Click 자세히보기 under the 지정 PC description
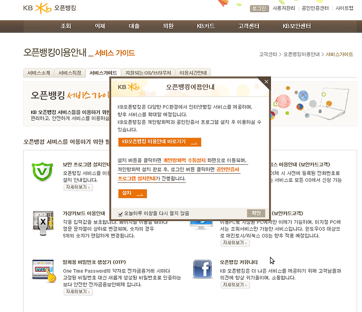362x312 pixels. tap(235, 243)
